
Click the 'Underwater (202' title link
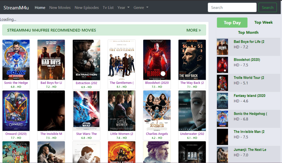click(x=192, y=134)
